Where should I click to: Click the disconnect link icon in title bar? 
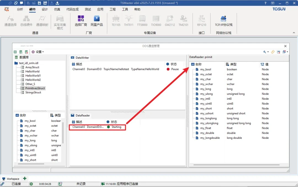[16, 3]
